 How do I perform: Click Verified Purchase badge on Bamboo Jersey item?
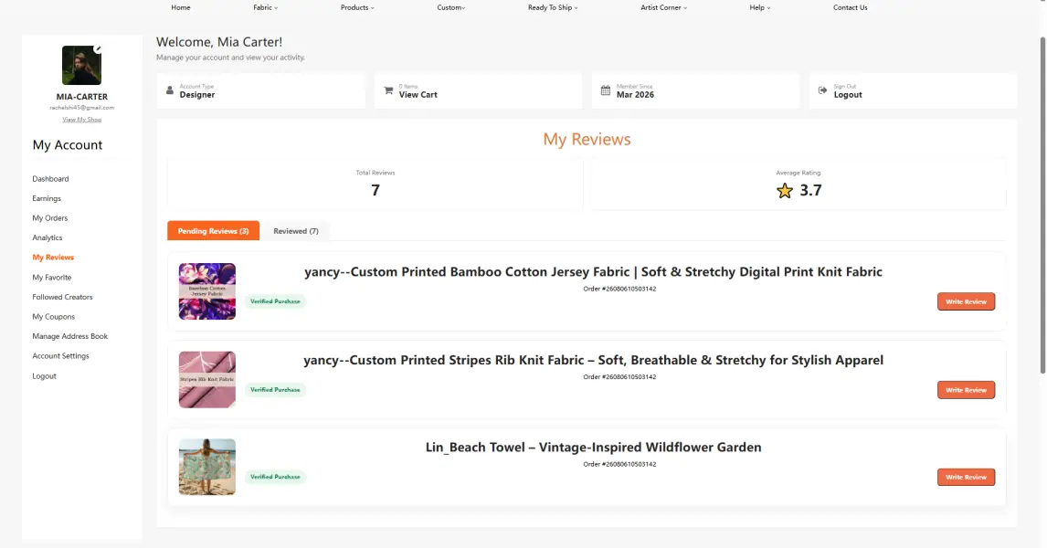tap(275, 301)
